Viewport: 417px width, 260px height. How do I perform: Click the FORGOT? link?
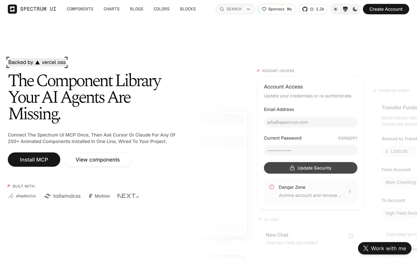tap(348, 138)
